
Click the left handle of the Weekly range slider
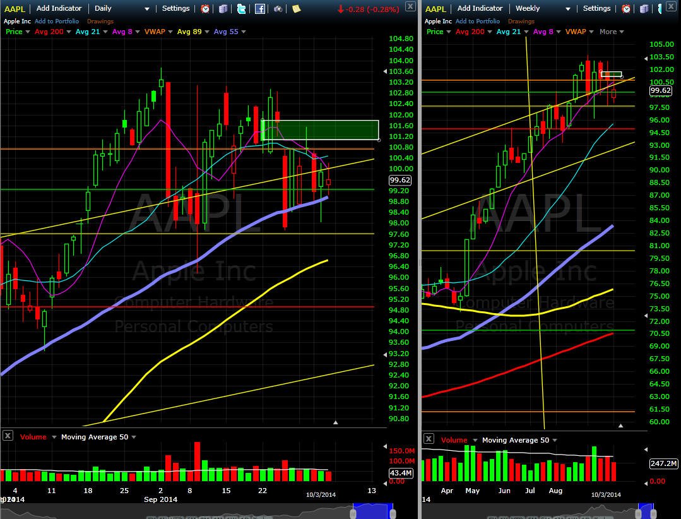[639, 514]
